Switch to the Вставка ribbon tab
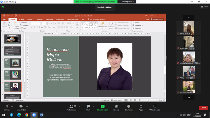Screen dimensions: 210x118 [x=21, y=19]
